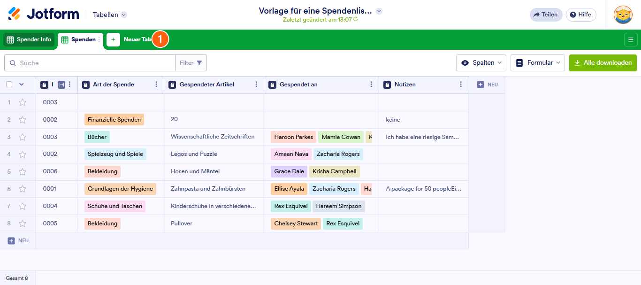
Task: Star row 3 Bücher
Action: point(23,137)
